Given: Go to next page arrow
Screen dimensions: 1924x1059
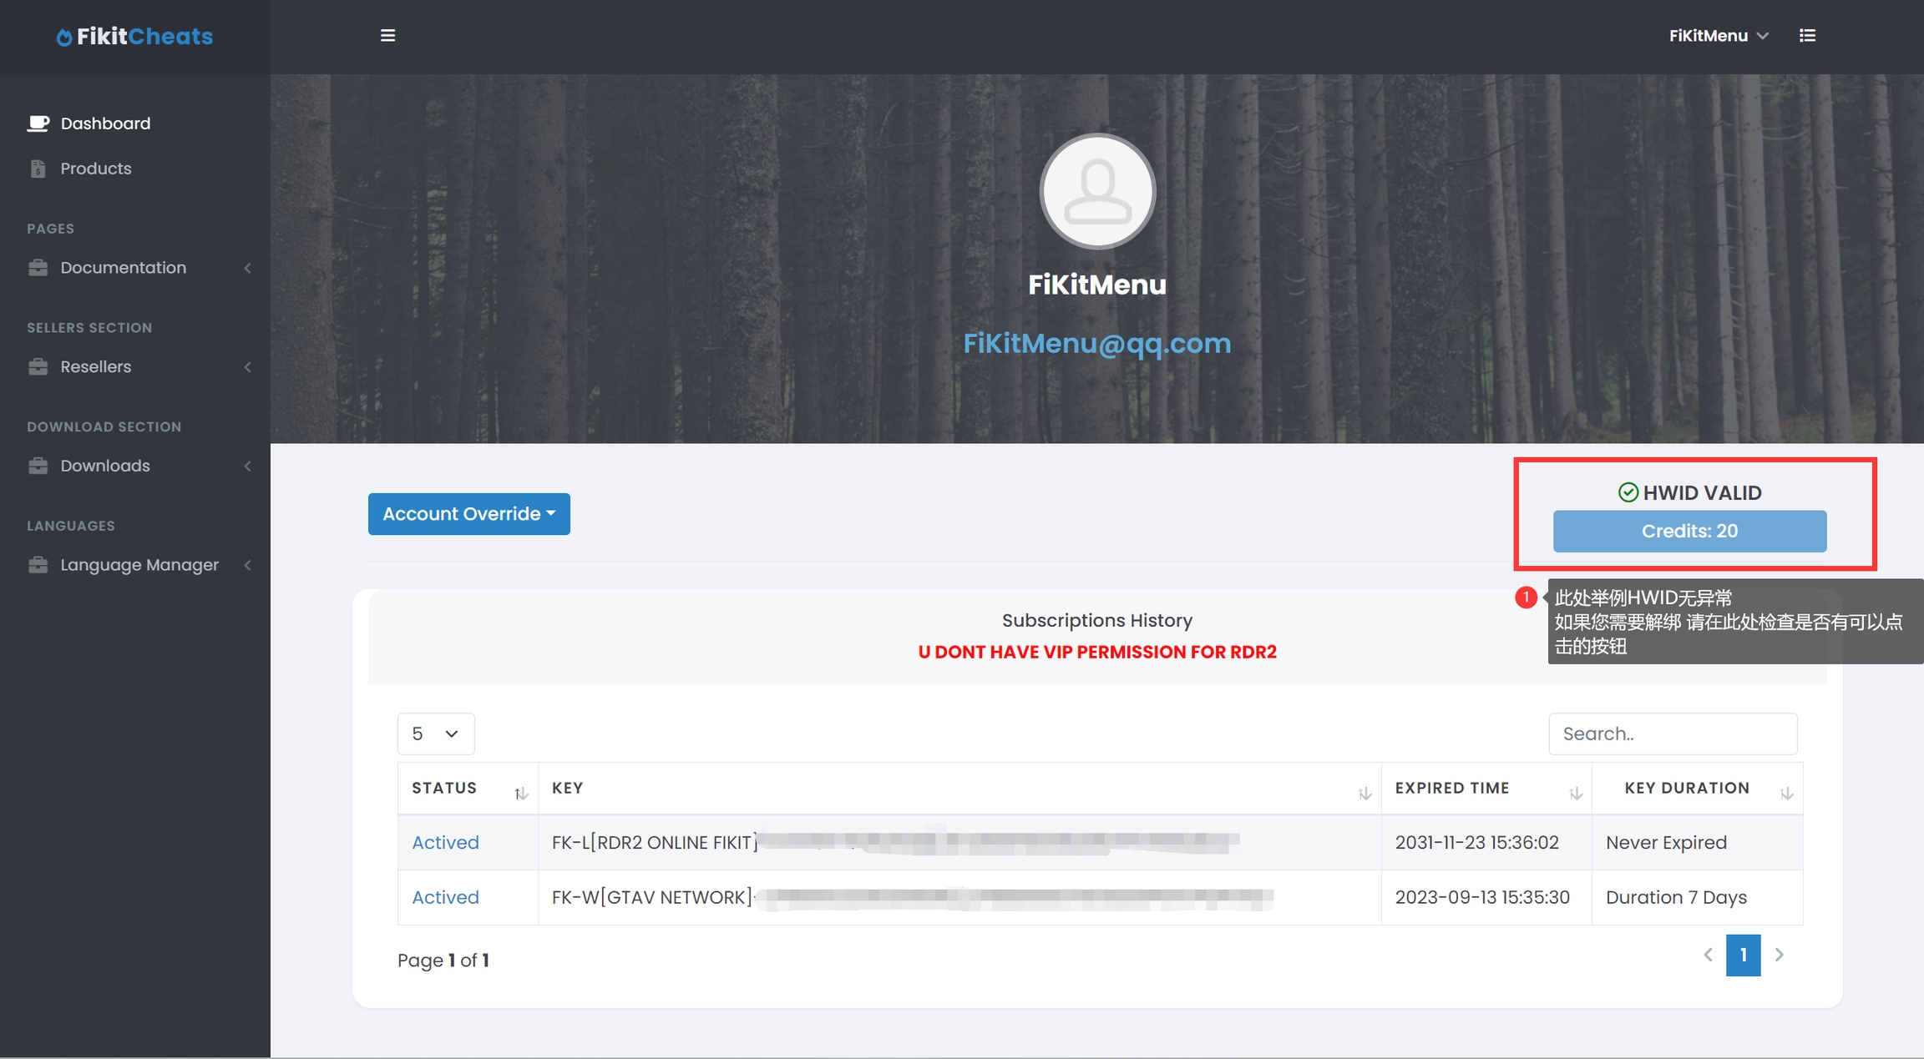Looking at the screenshot, I should pyautogui.click(x=1780, y=955).
